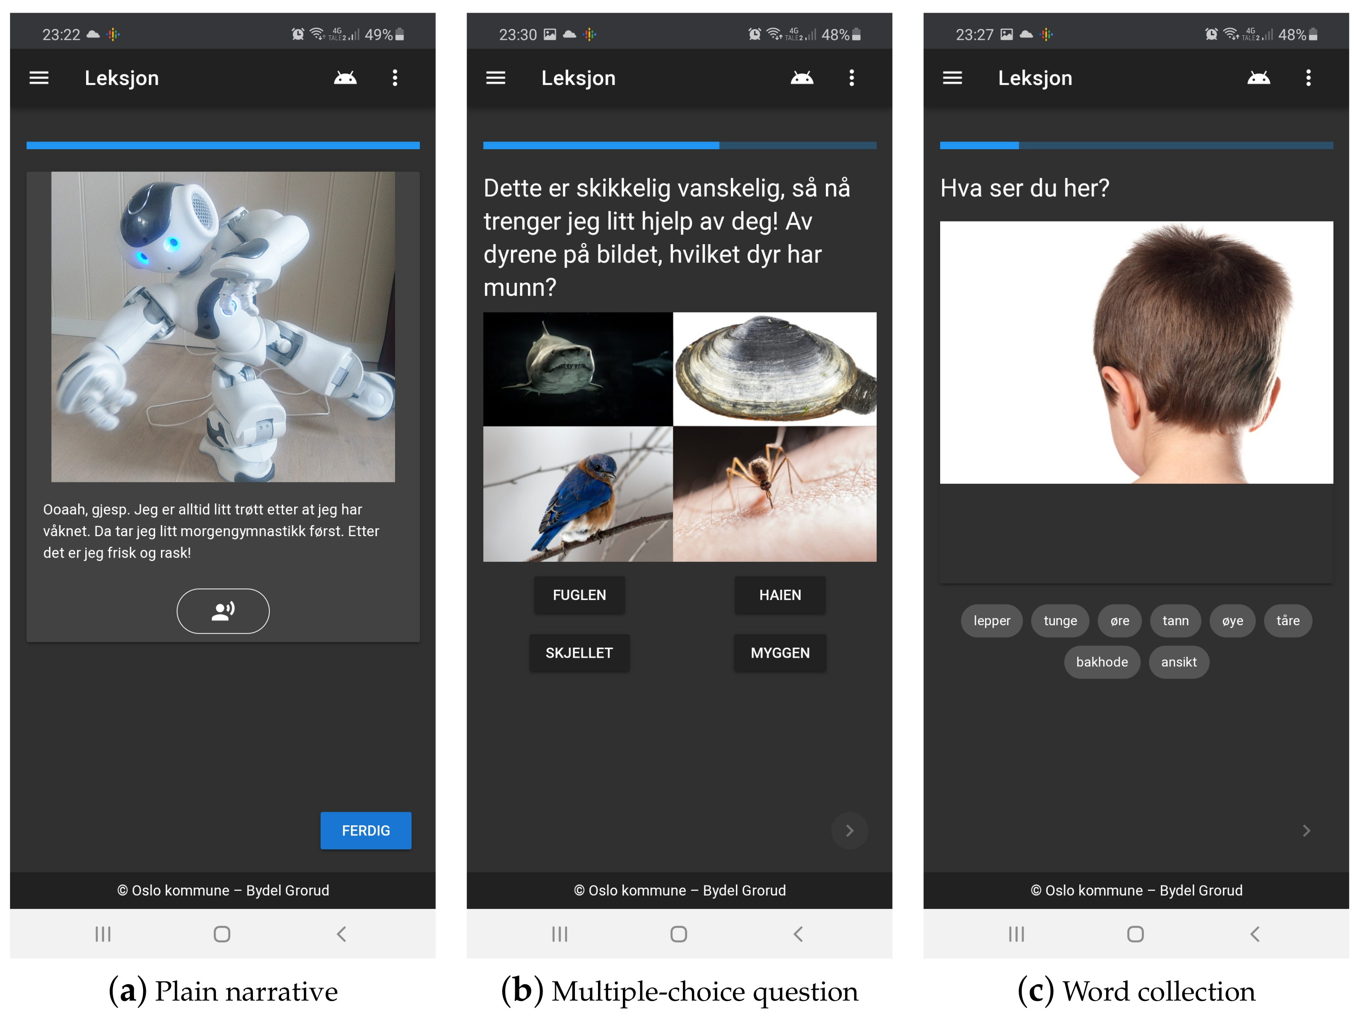Open three-dot overflow menu in Multiple-choice screen
This screenshot has width=1360, height=1022.
click(851, 78)
